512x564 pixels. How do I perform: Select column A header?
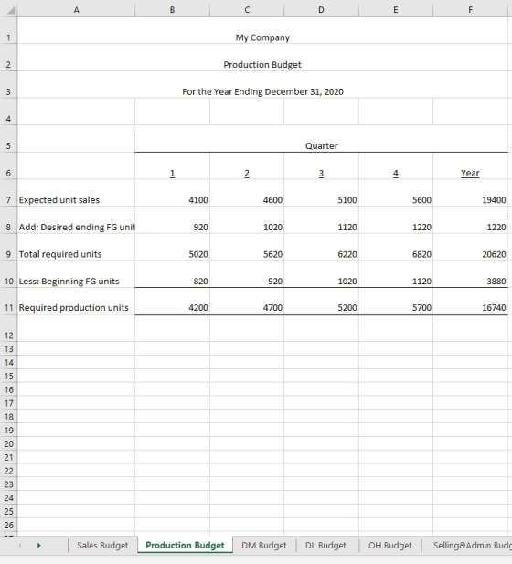76,10
